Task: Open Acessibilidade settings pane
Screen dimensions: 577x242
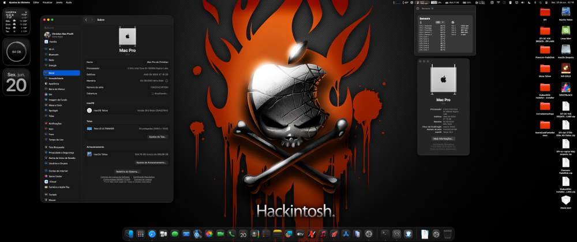Action: [x=62, y=79]
